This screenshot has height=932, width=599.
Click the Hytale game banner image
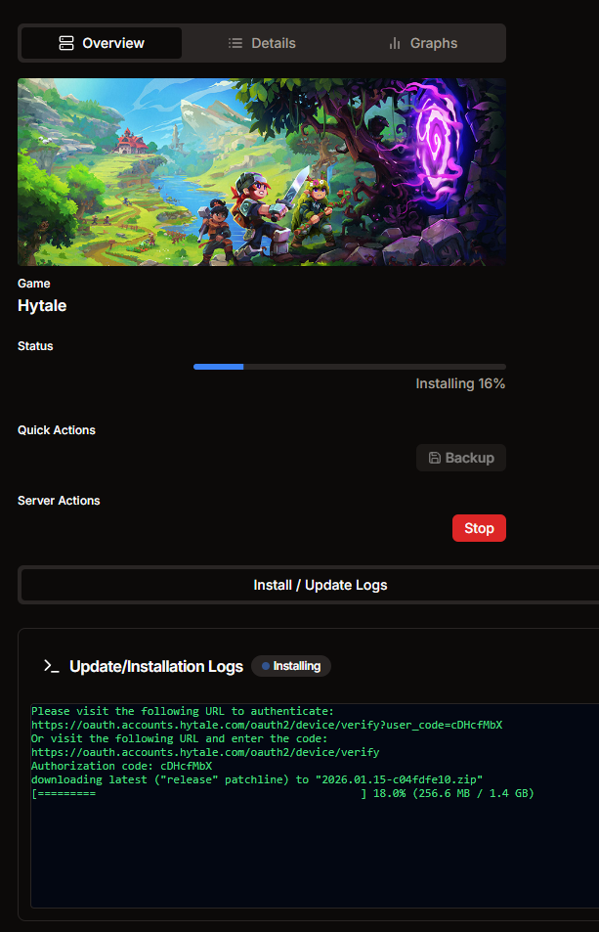[x=262, y=172]
